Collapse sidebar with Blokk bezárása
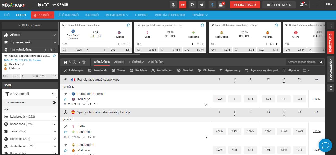 tap(30, 25)
